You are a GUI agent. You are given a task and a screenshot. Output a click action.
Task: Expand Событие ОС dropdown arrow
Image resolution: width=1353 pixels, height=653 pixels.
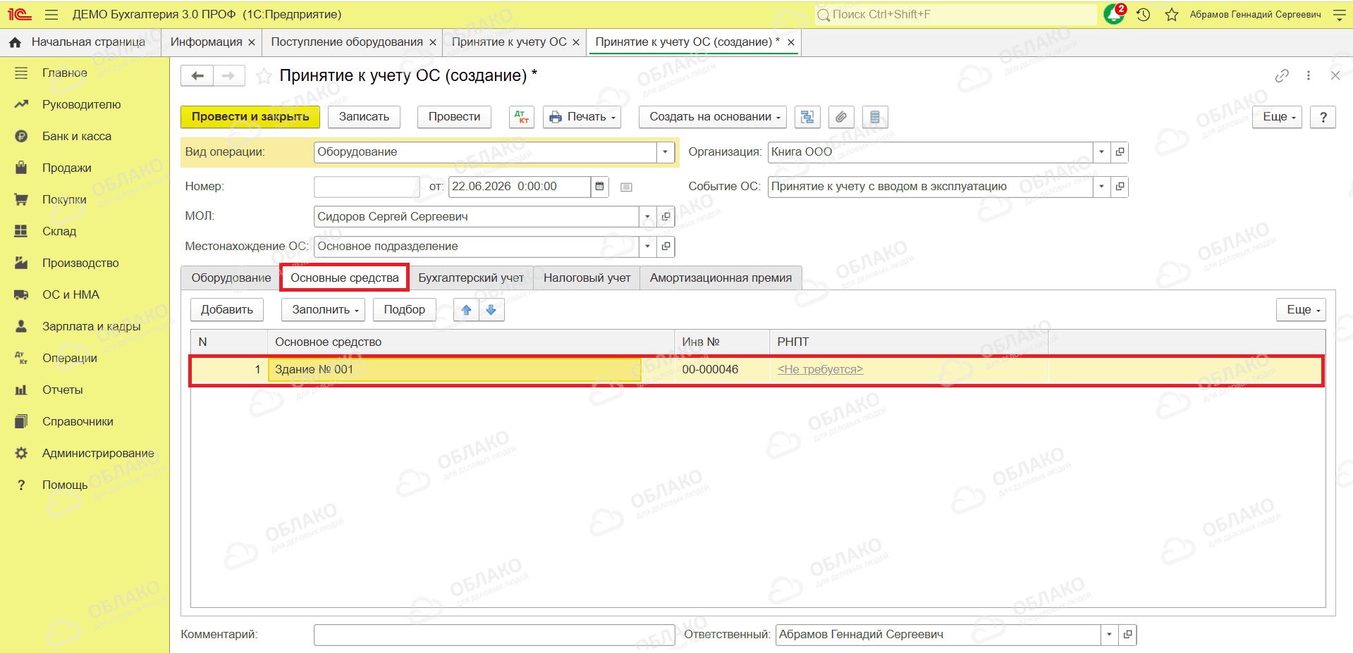(1101, 187)
